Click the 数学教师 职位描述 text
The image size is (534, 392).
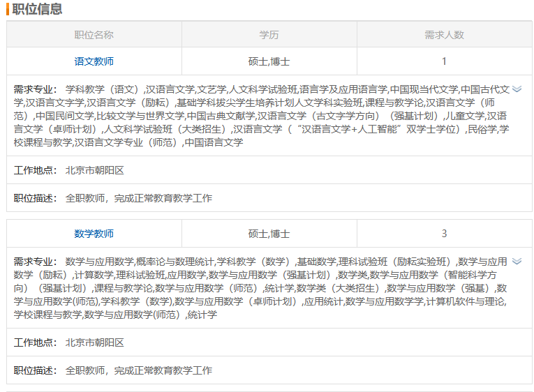click(x=138, y=370)
